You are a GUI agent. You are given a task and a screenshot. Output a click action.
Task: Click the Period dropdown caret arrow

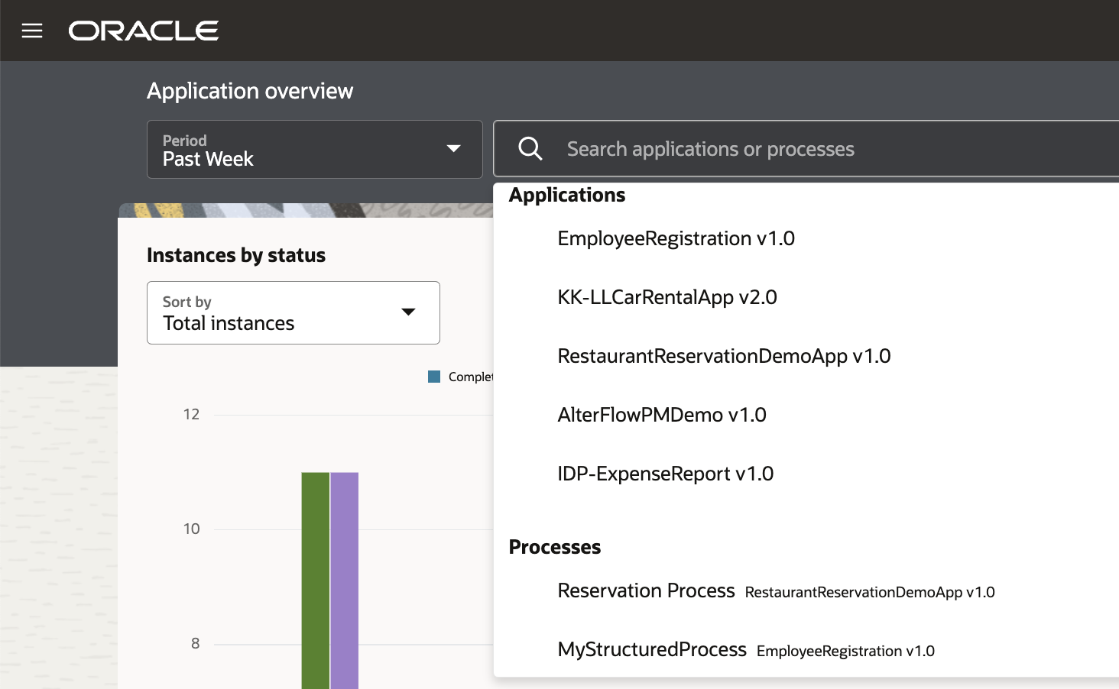[x=454, y=150]
